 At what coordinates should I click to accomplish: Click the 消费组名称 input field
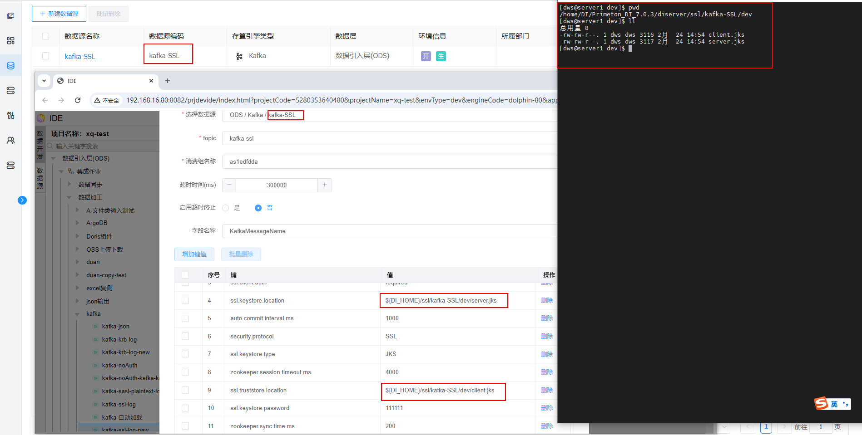pyautogui.click(x=390, y=161)
